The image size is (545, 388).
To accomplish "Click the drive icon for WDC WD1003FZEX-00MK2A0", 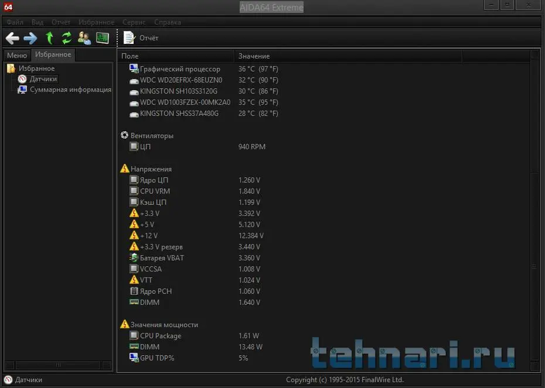I will [134, 104].
